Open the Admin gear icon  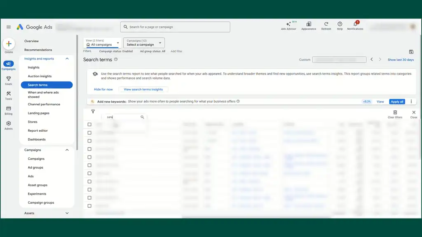[9, 124]
